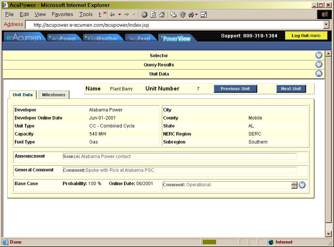Open the Address bar dropdown
This screenshot has width=334, height=247.
[325, 24]
